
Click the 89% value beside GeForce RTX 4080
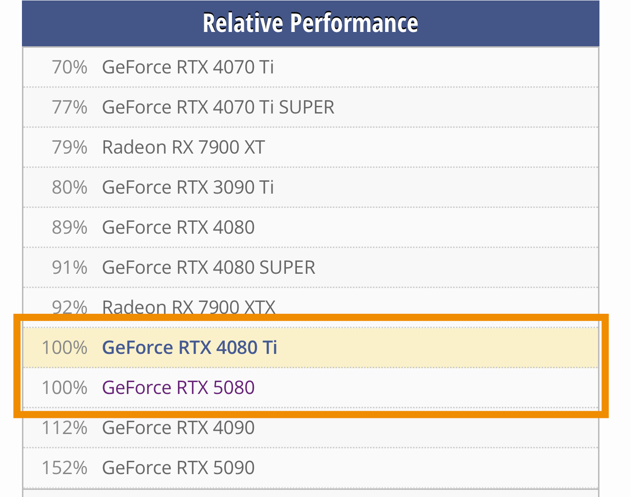(x=70, y=228)
